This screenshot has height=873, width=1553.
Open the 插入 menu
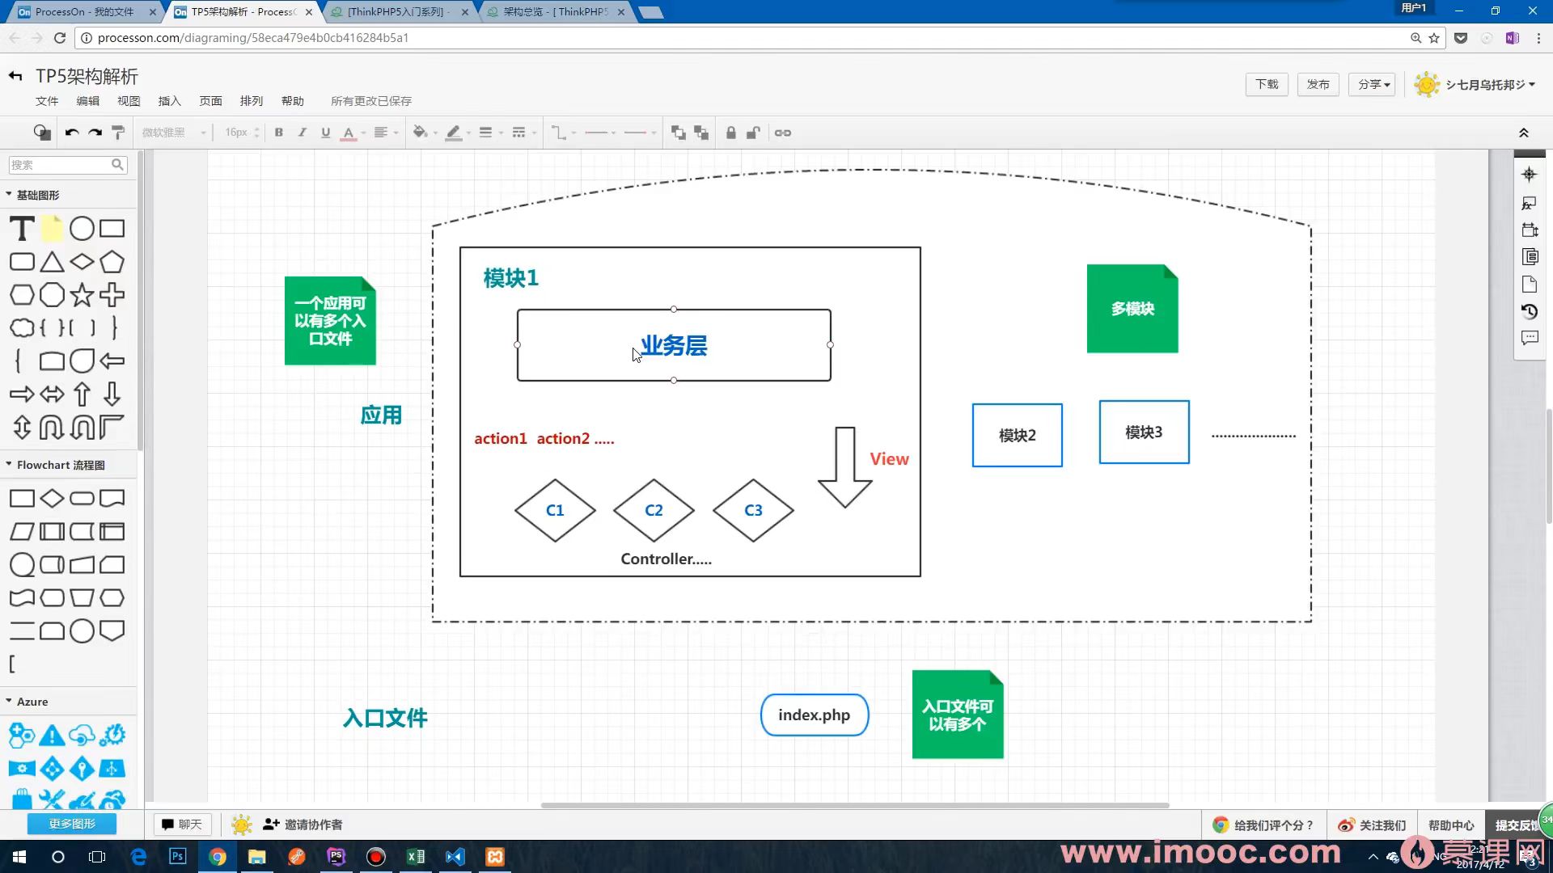click(169, 101)
